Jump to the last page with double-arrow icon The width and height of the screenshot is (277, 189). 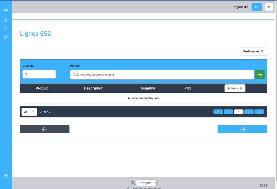259,112
